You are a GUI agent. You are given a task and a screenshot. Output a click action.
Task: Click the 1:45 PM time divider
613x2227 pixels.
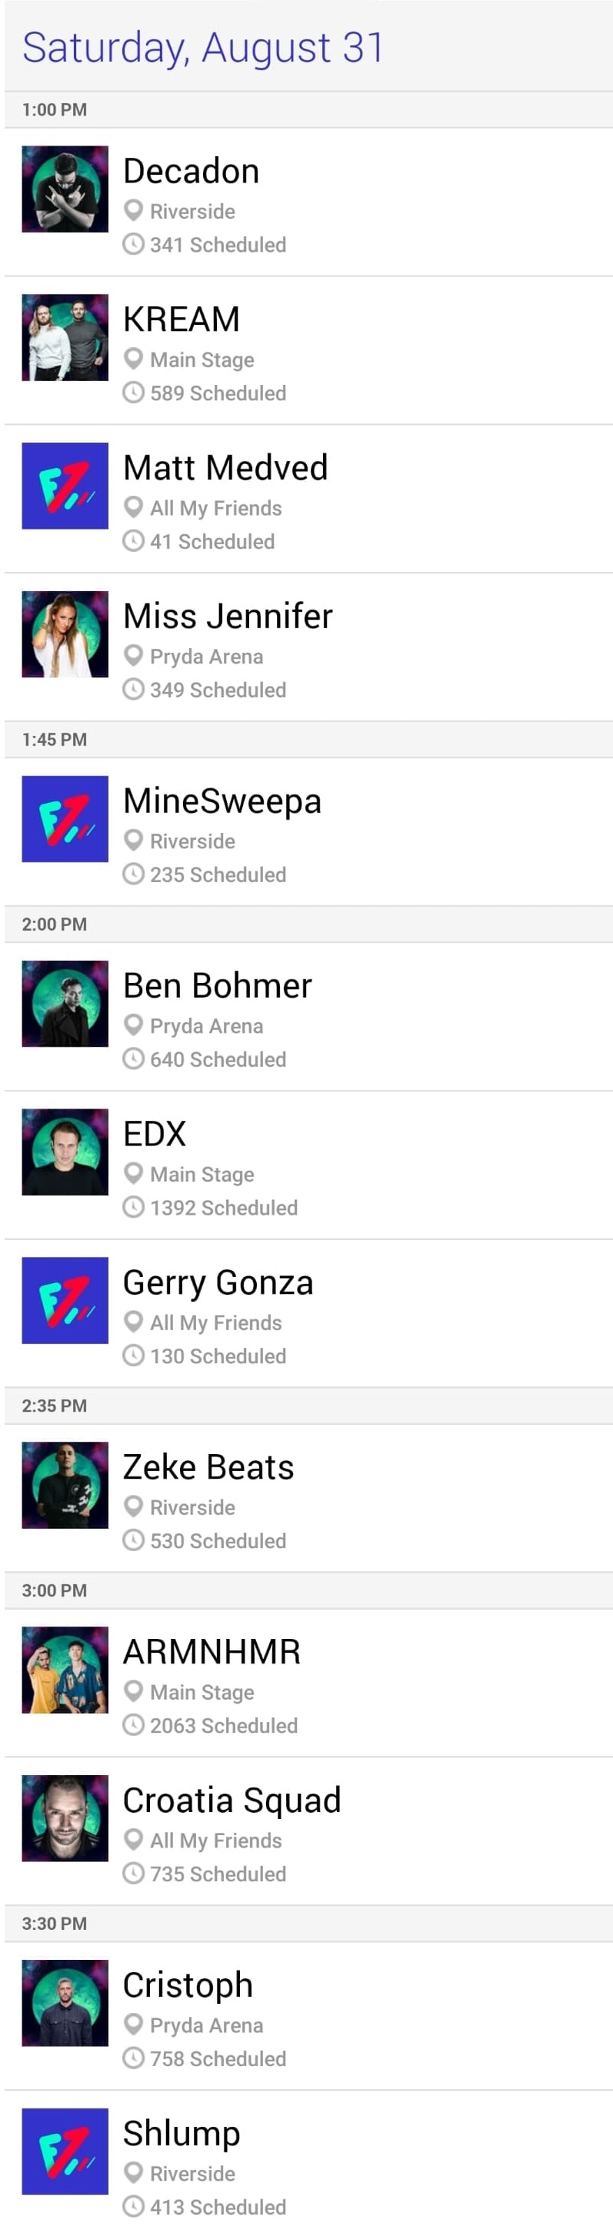click(x=55, y=739)
